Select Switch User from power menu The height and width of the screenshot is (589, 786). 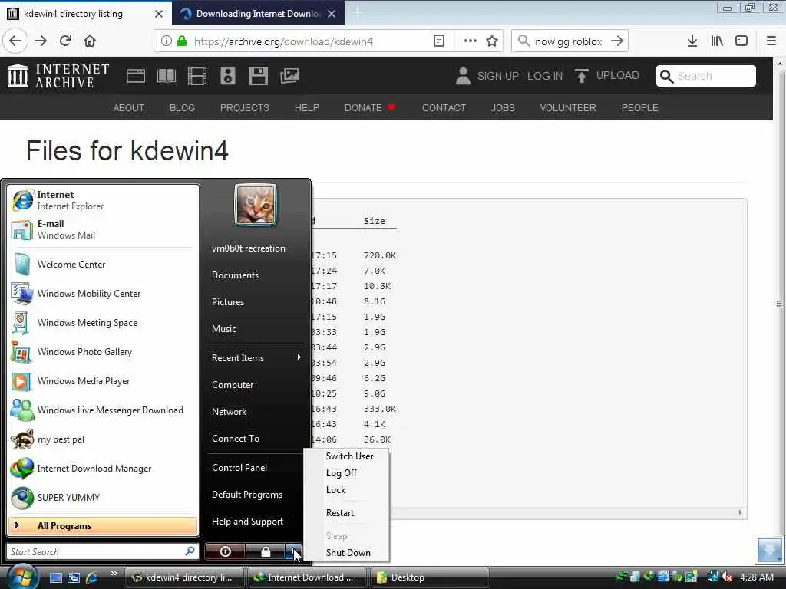click(349, 456)
